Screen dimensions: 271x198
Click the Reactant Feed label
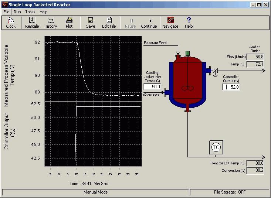(155, 42)
